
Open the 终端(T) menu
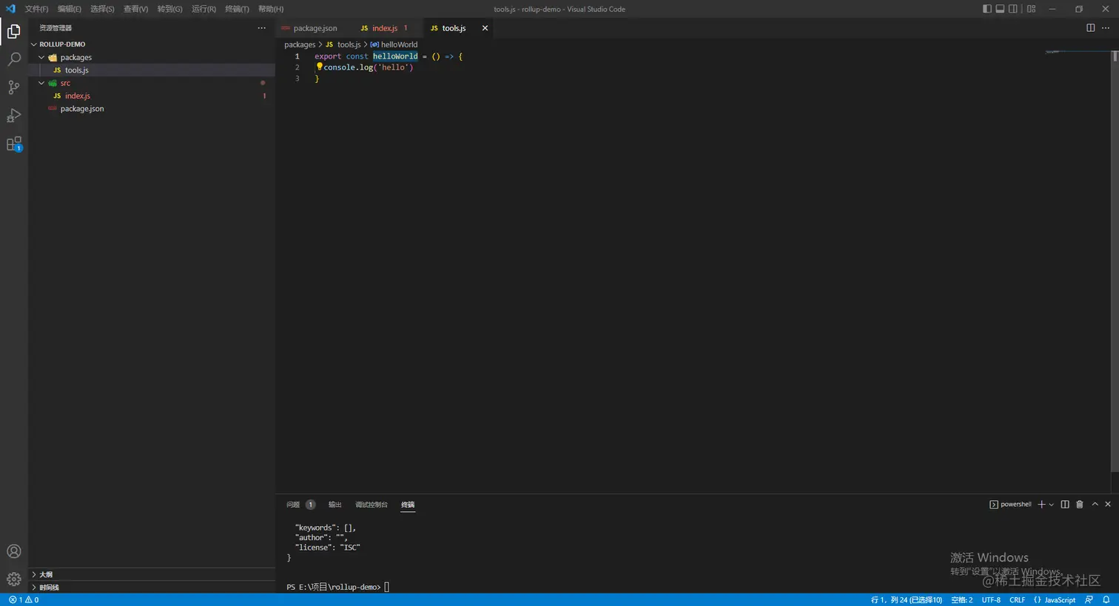pos(237,9)
